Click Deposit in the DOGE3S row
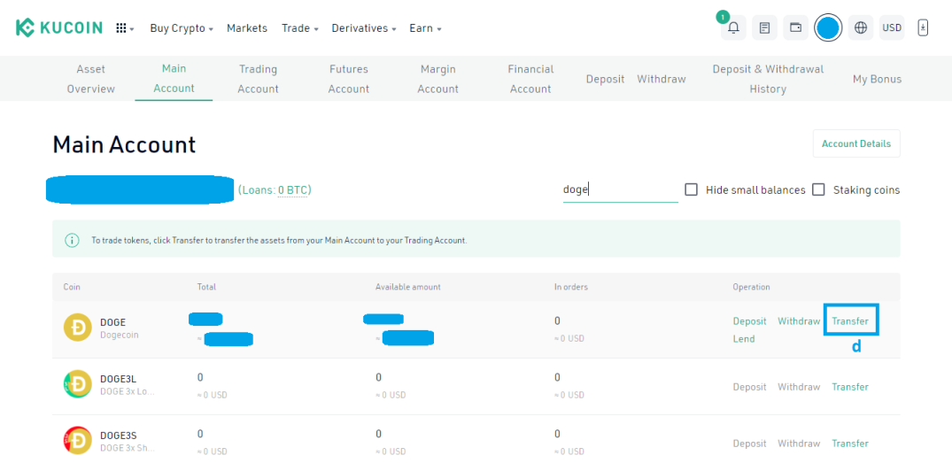The width and height of the screenshot is (952, 463). pos(749,443)
